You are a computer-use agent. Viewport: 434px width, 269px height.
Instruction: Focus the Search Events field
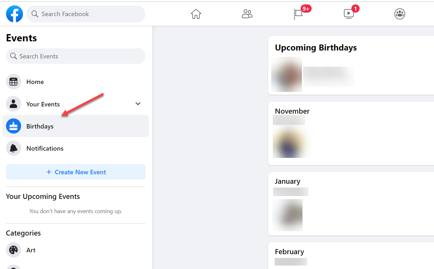click(76, 56)
